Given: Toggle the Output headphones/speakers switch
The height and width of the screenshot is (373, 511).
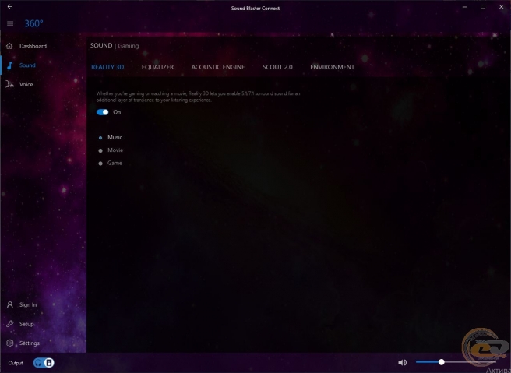Looking at the screenshot, I should [x=44, y=363].
